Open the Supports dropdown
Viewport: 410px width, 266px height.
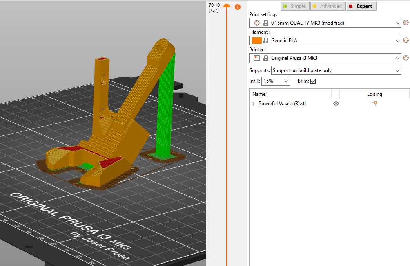click(x=336, y=70)
